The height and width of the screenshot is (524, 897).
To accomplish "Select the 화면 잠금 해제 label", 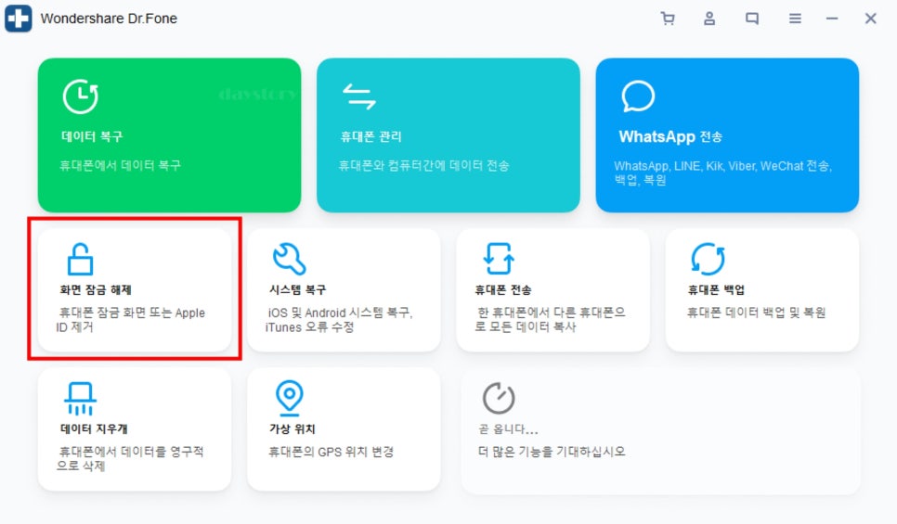I will pyautogui.click(x=96, y=289).
